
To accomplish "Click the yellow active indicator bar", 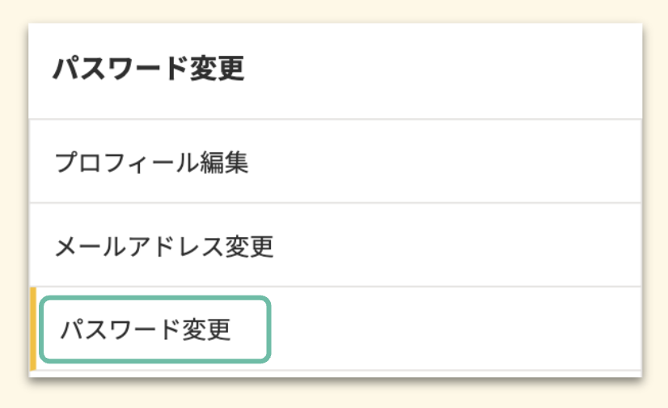I will click(32, 328).
